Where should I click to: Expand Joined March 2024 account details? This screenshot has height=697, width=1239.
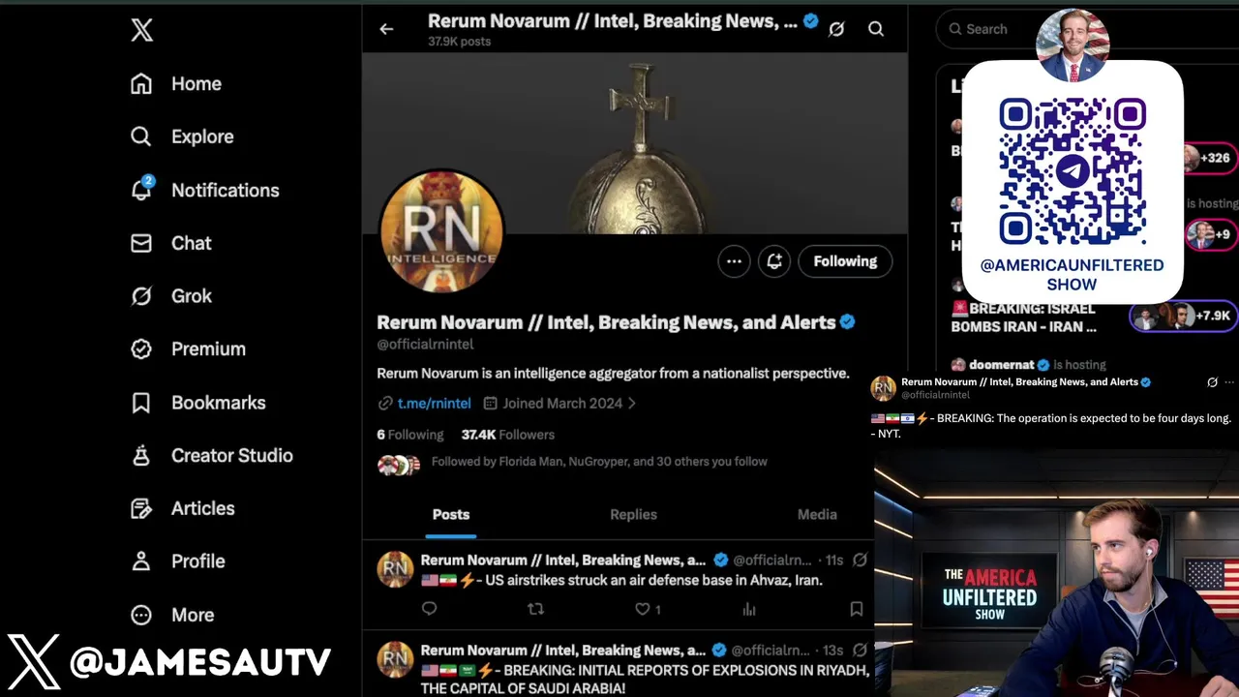point(559,404)
